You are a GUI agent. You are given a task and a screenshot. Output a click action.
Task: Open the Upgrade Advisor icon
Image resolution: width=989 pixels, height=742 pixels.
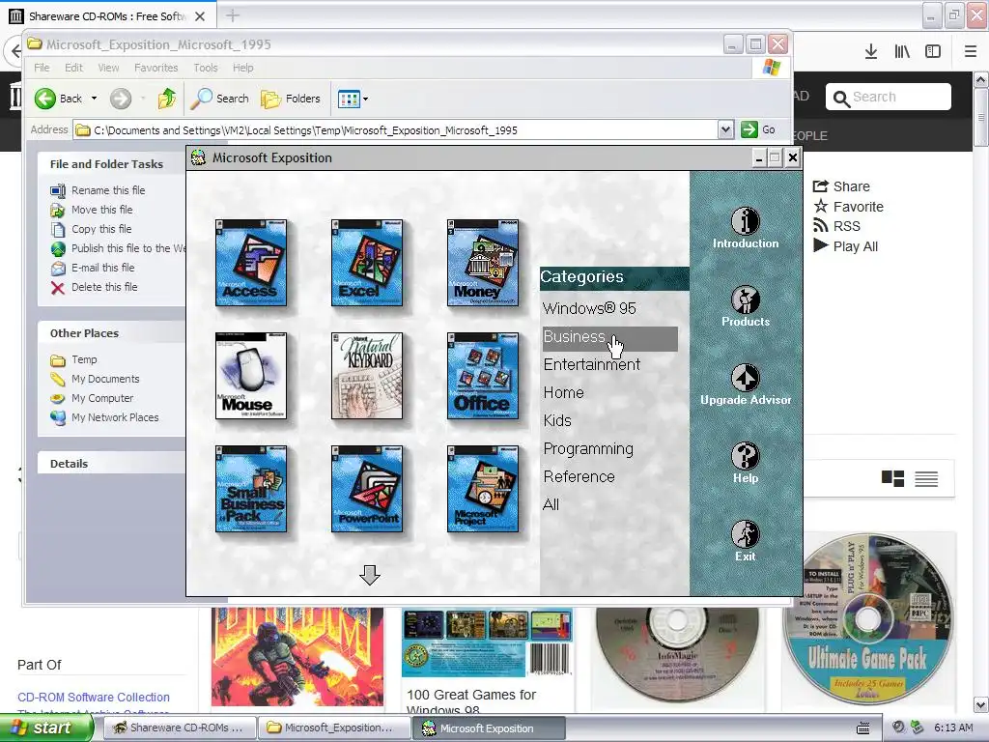pos(746,378)
